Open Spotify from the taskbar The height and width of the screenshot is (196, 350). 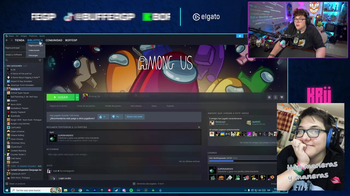pos(131,190)
